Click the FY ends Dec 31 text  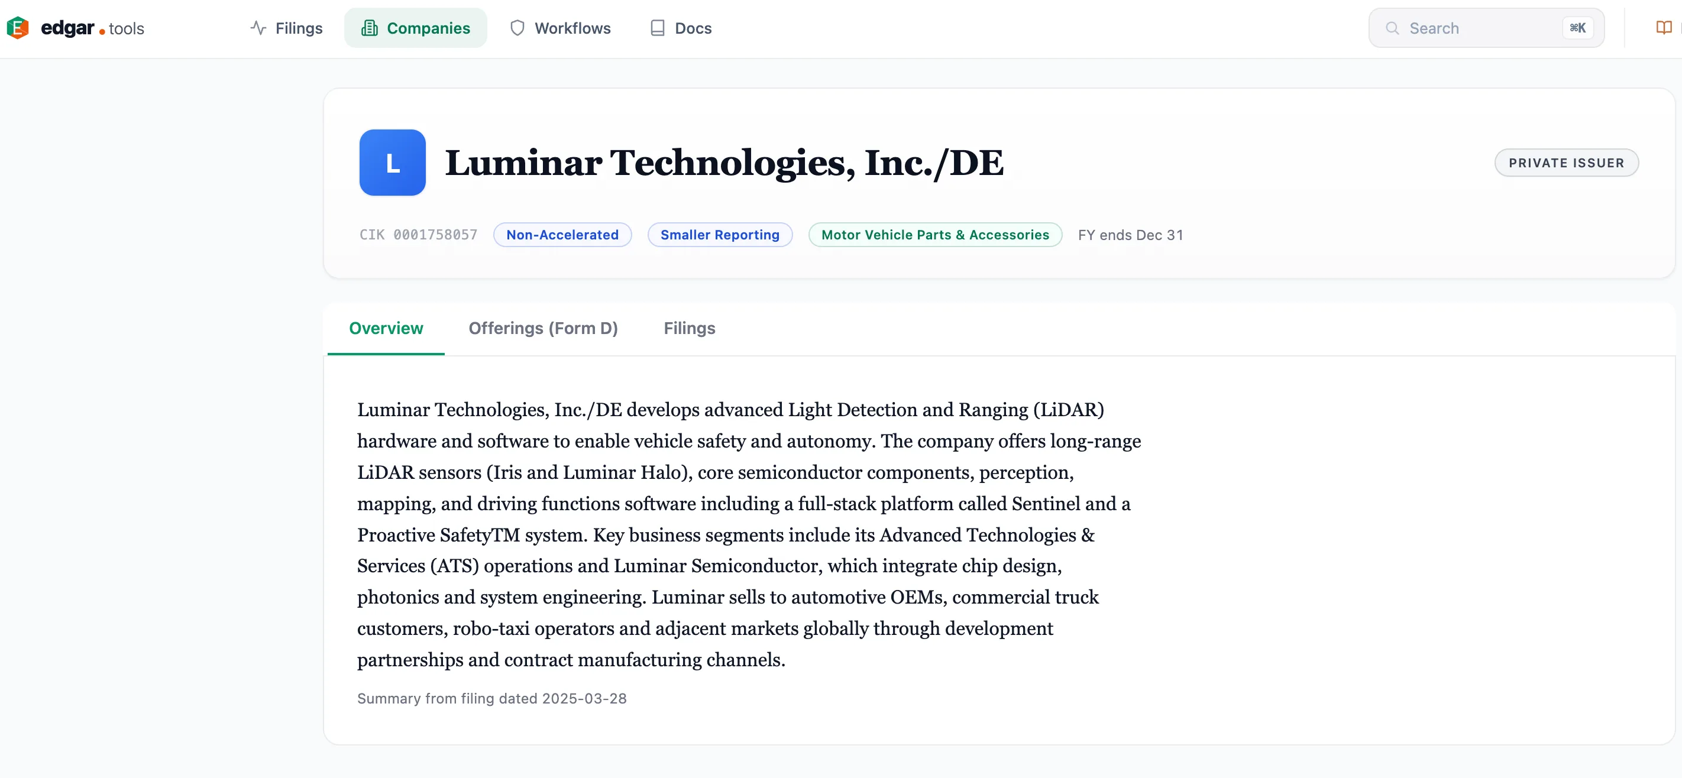click(x=1130, y=235)
